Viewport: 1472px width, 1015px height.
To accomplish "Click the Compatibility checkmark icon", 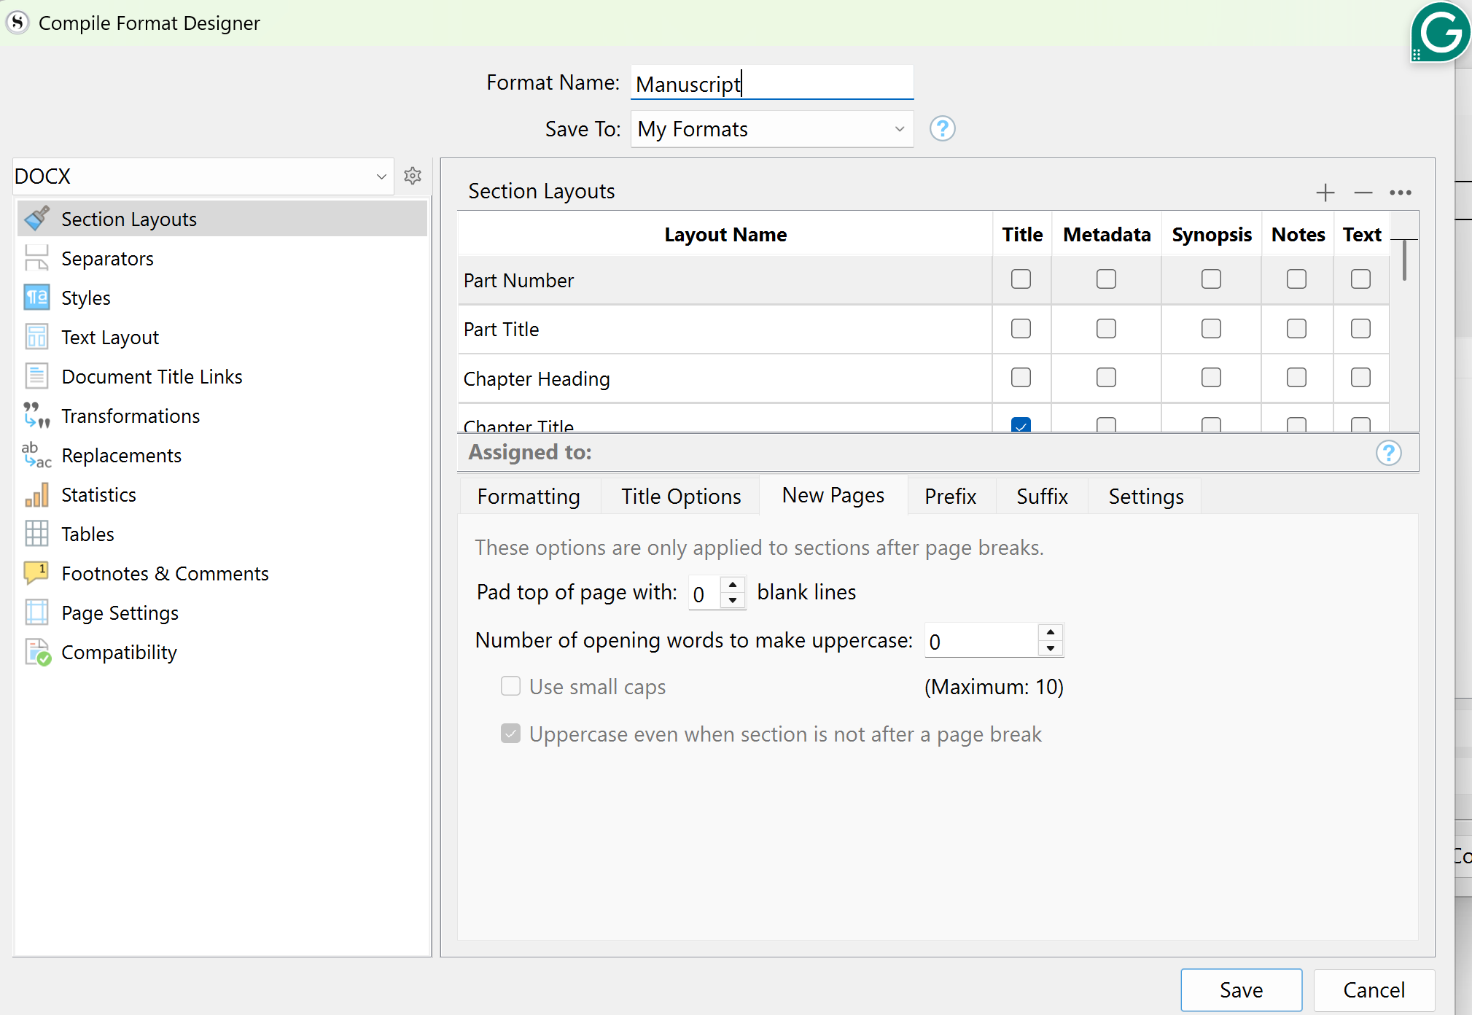I will coord(37,652).
